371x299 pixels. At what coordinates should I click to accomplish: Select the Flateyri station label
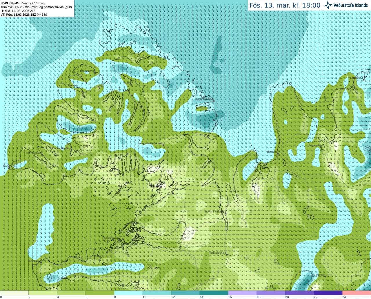coord(72,85)
